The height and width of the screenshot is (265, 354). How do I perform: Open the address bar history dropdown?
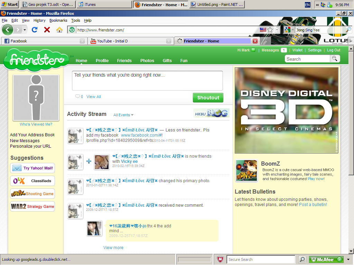(x=277, y=30)
